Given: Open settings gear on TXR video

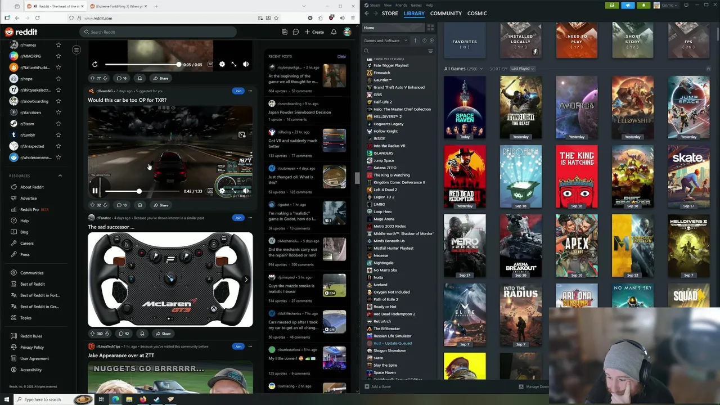Looking at the screenshot, I should [222, 191].
